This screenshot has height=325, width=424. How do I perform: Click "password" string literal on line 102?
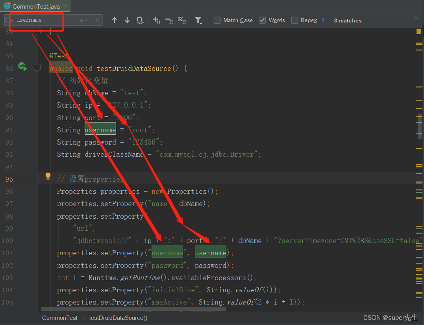(167, 266)
